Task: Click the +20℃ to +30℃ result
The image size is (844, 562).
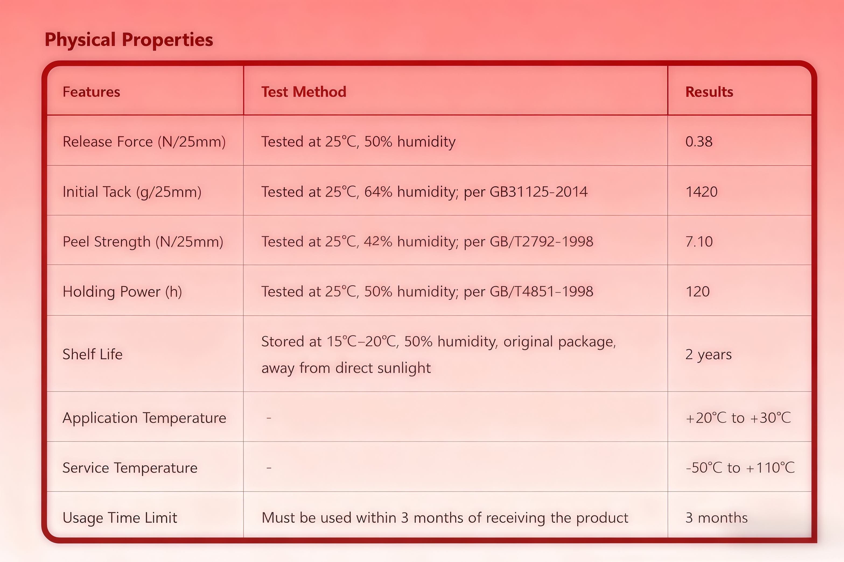Action: tap(738, 418)
